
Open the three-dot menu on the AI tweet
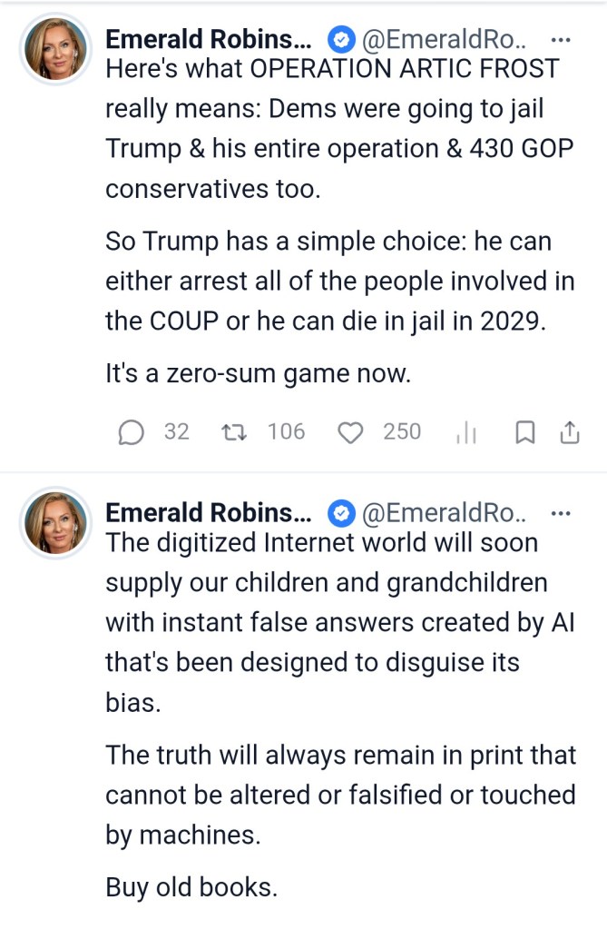561,515
